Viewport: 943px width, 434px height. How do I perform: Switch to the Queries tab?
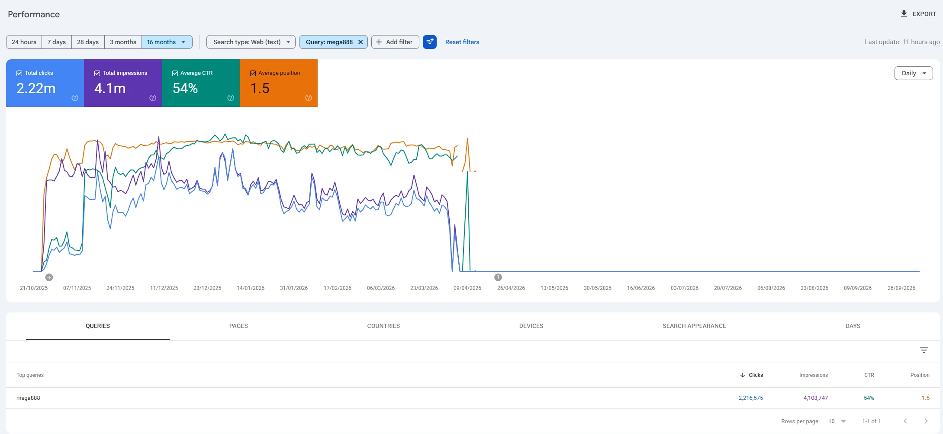[x=98, y=326]
